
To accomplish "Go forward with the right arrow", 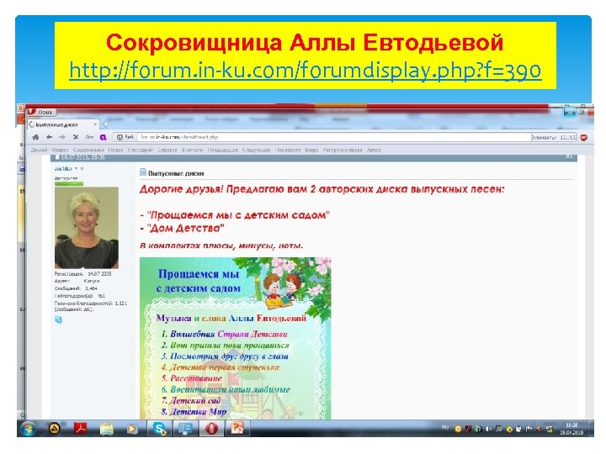I will 62,137.
